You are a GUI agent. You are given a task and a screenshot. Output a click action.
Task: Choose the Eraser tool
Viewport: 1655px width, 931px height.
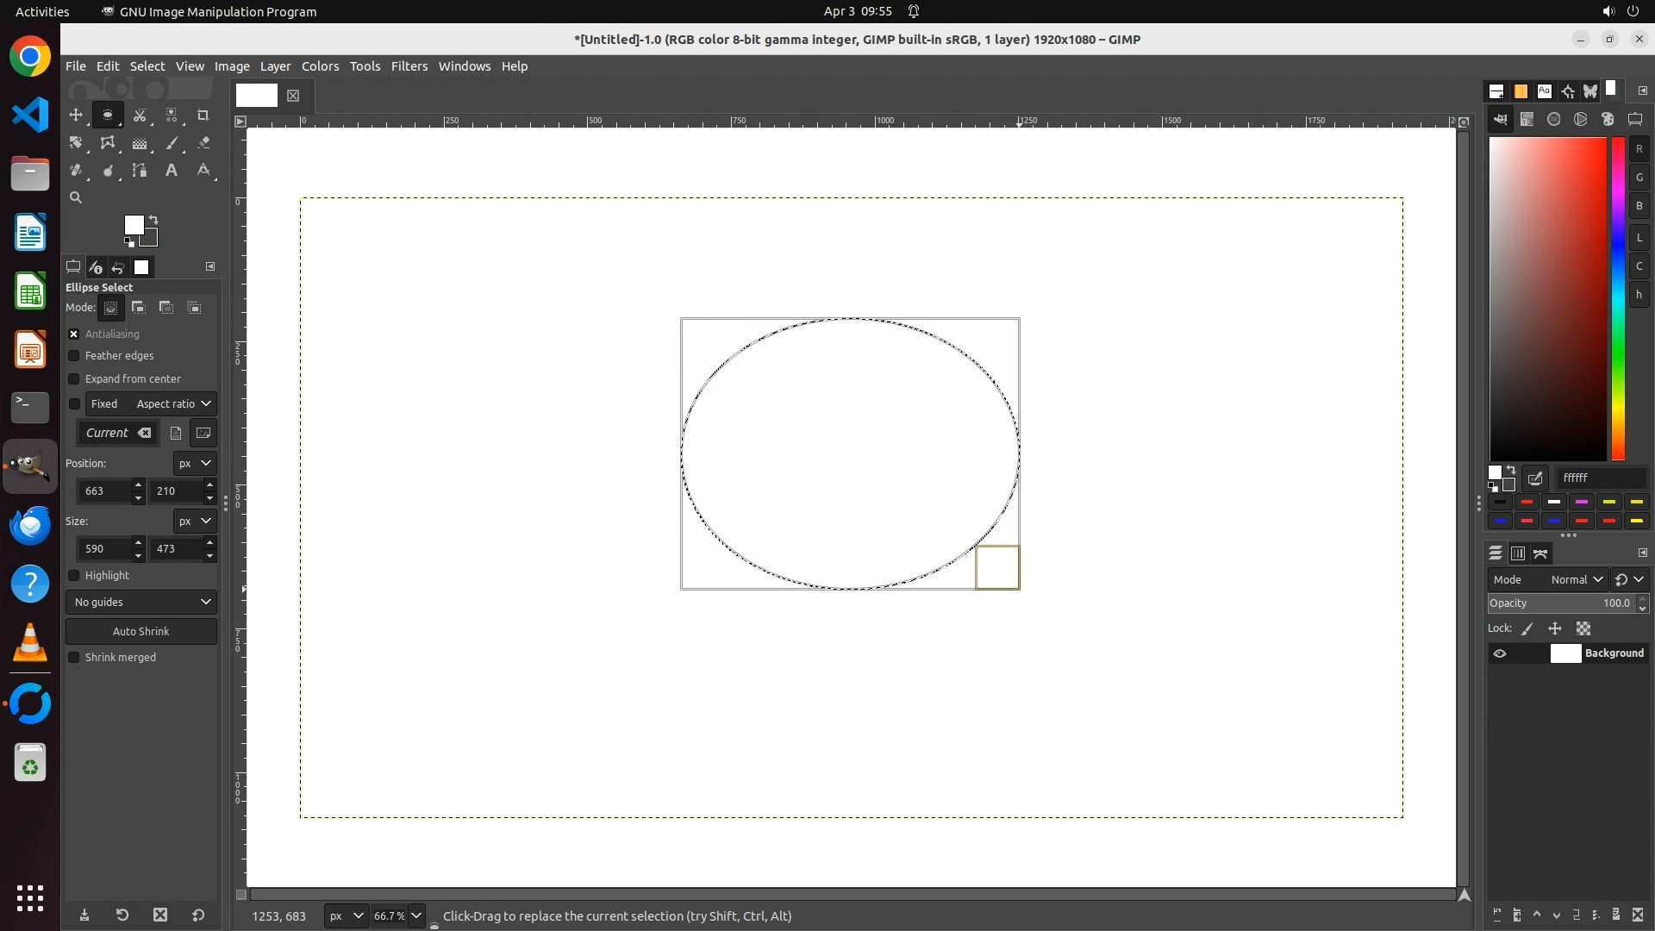pos(203,143)
